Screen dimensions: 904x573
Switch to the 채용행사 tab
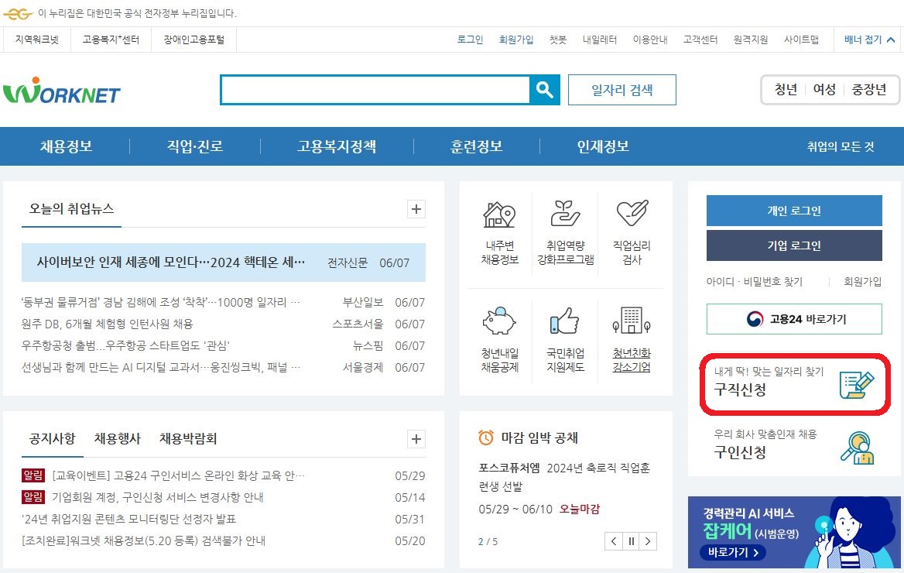tap(112, 459)
